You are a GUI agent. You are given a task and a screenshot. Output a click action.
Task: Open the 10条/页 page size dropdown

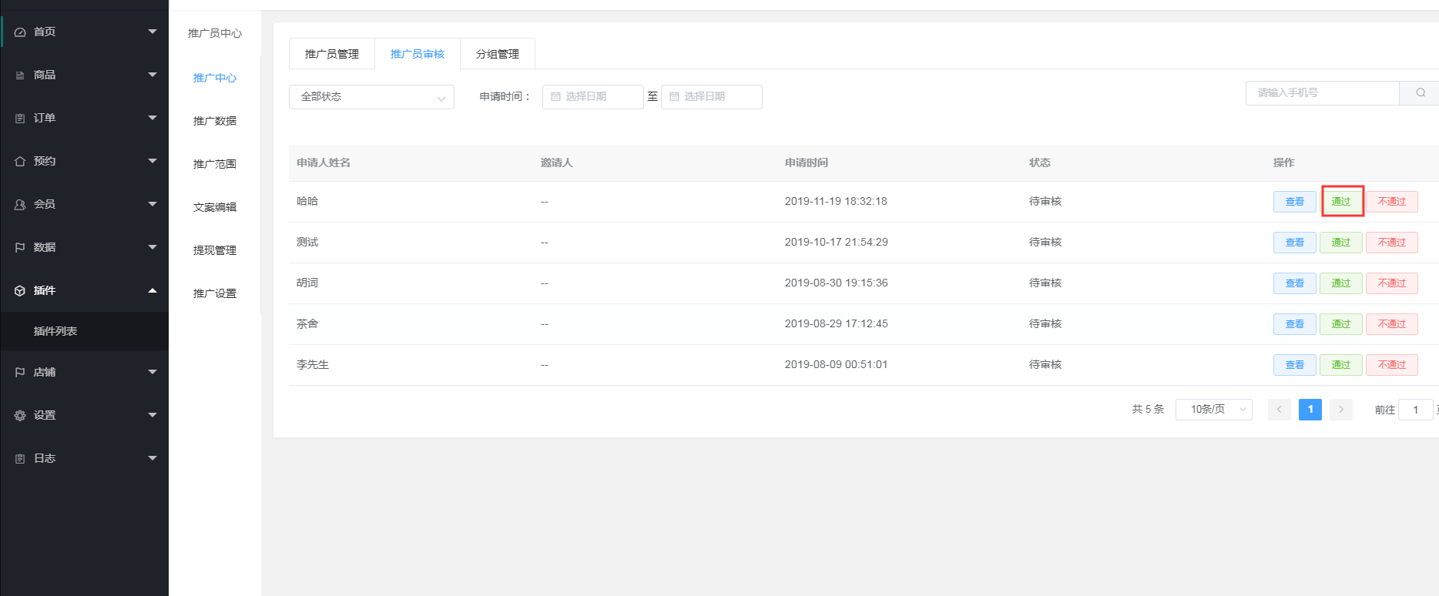click(1213, 410)
